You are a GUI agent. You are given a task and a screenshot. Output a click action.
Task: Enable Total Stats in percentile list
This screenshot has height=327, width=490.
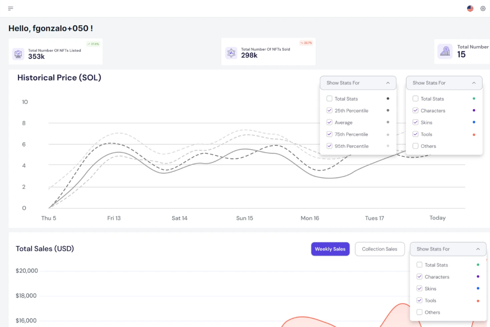(329, 99)
